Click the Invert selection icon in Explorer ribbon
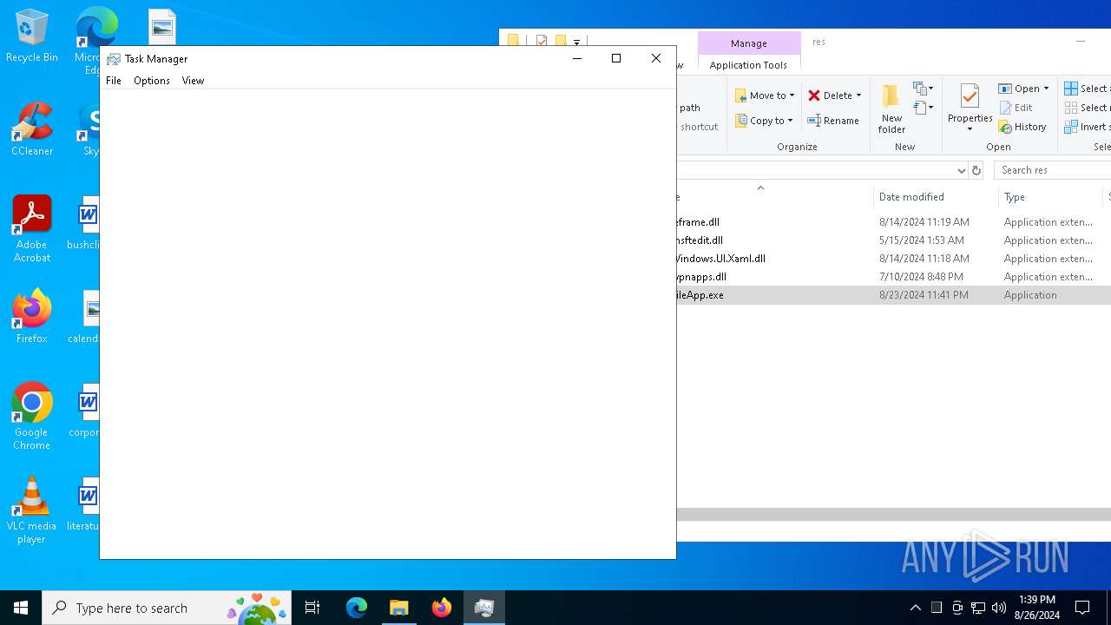 [x=1072, y=127]
